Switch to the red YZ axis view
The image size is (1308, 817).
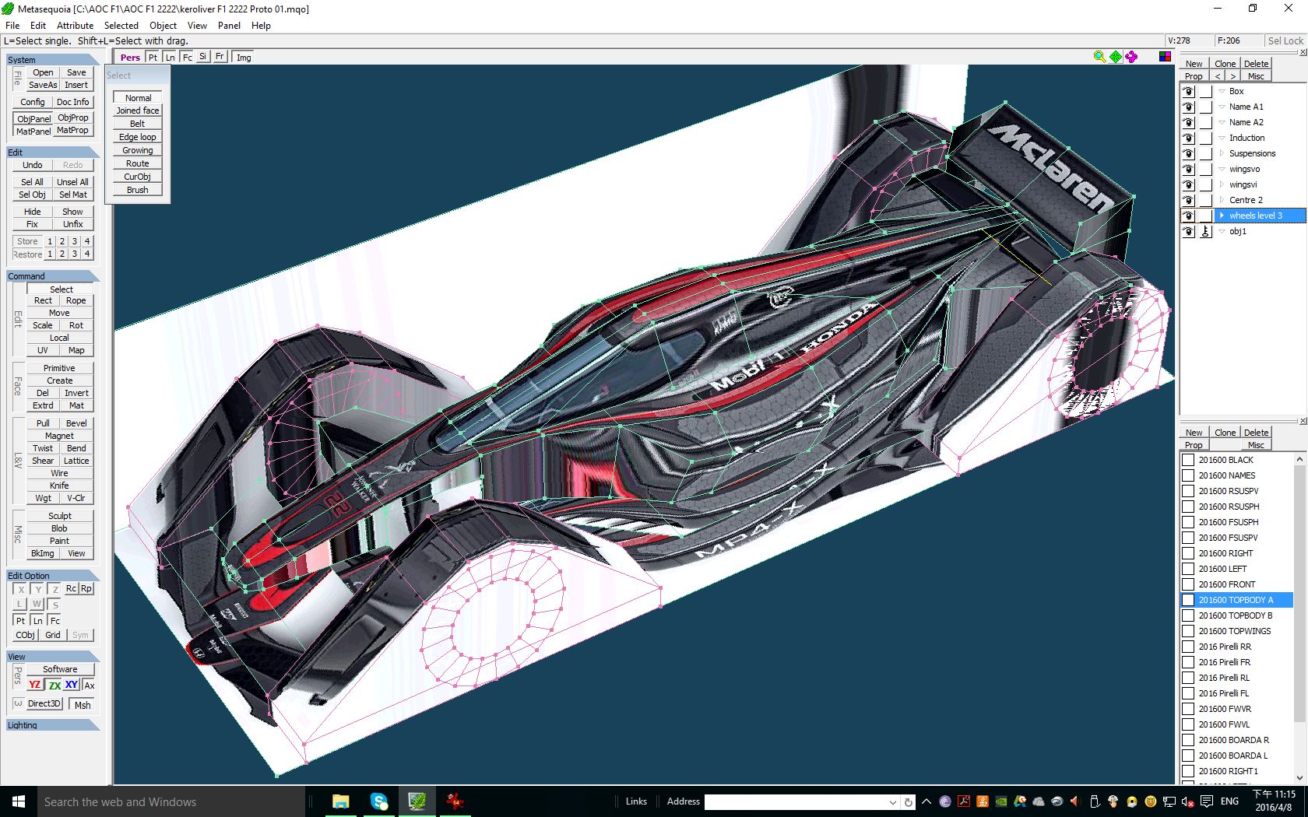click(34, 685)
